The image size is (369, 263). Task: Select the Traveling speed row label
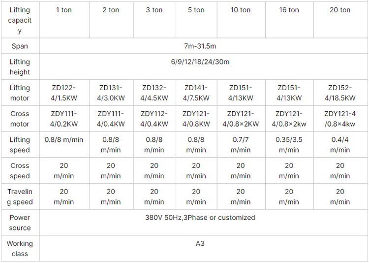20,197
